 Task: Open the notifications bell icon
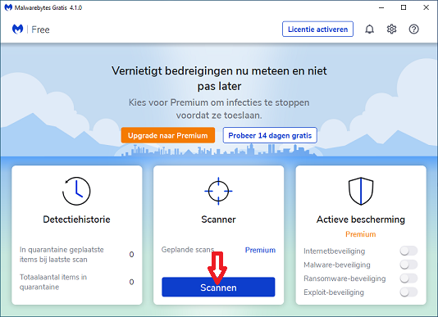(369, 29)
